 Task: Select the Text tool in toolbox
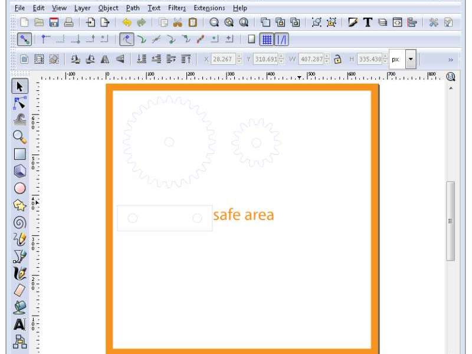(20, 324)
